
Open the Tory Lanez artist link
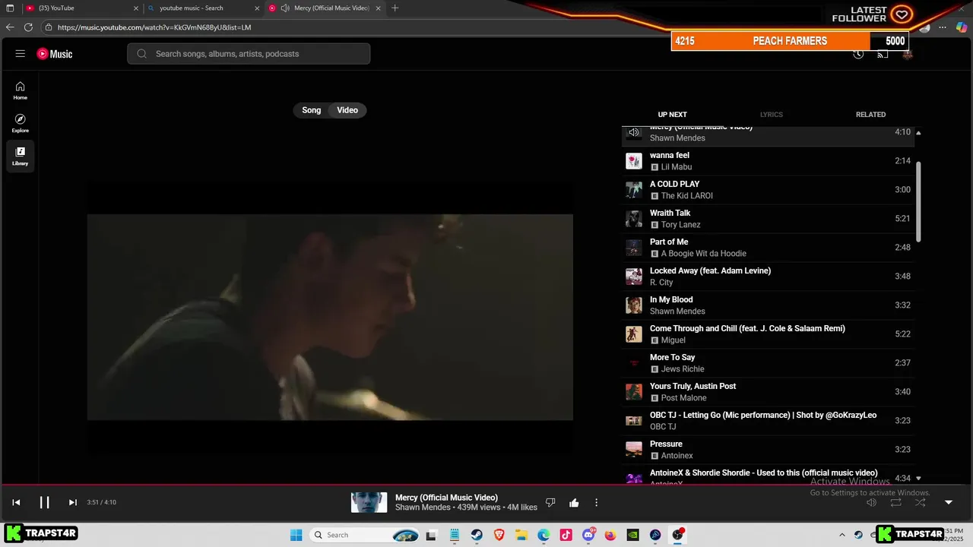tap(680, 225)
